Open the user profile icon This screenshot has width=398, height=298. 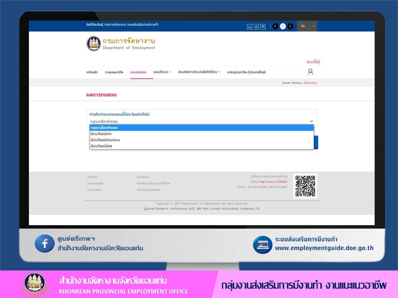click(310, 72)
